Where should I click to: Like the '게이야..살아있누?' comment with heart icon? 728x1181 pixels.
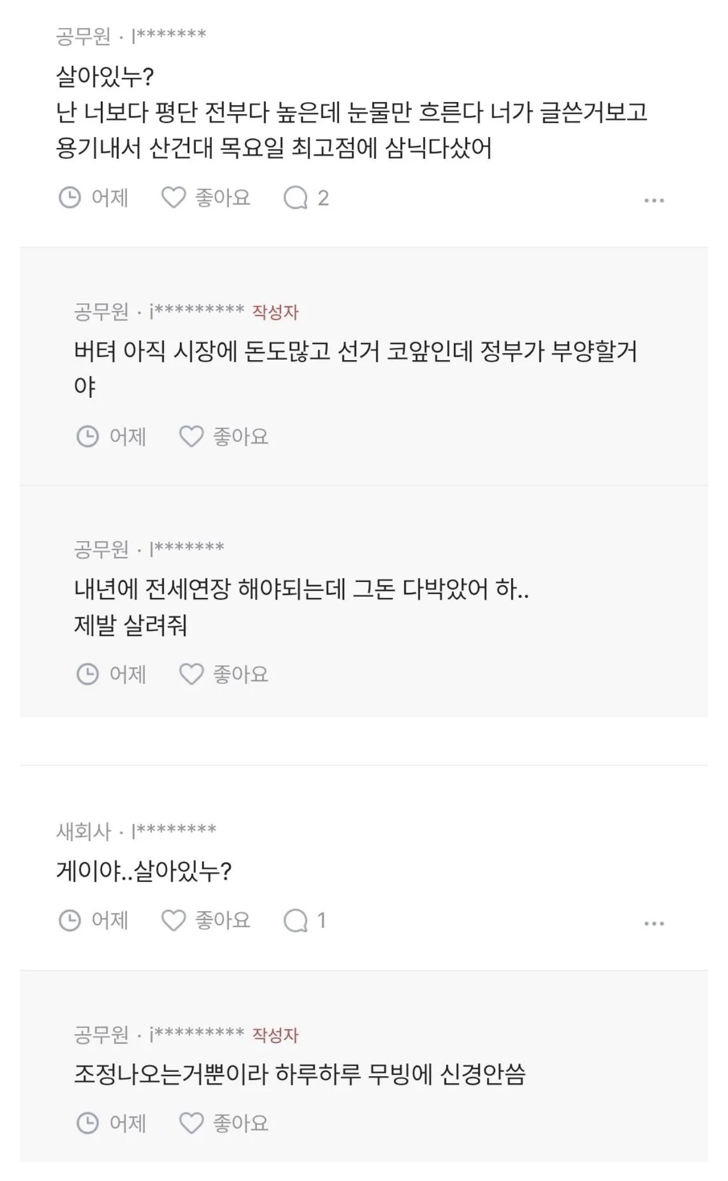(173, 920)
